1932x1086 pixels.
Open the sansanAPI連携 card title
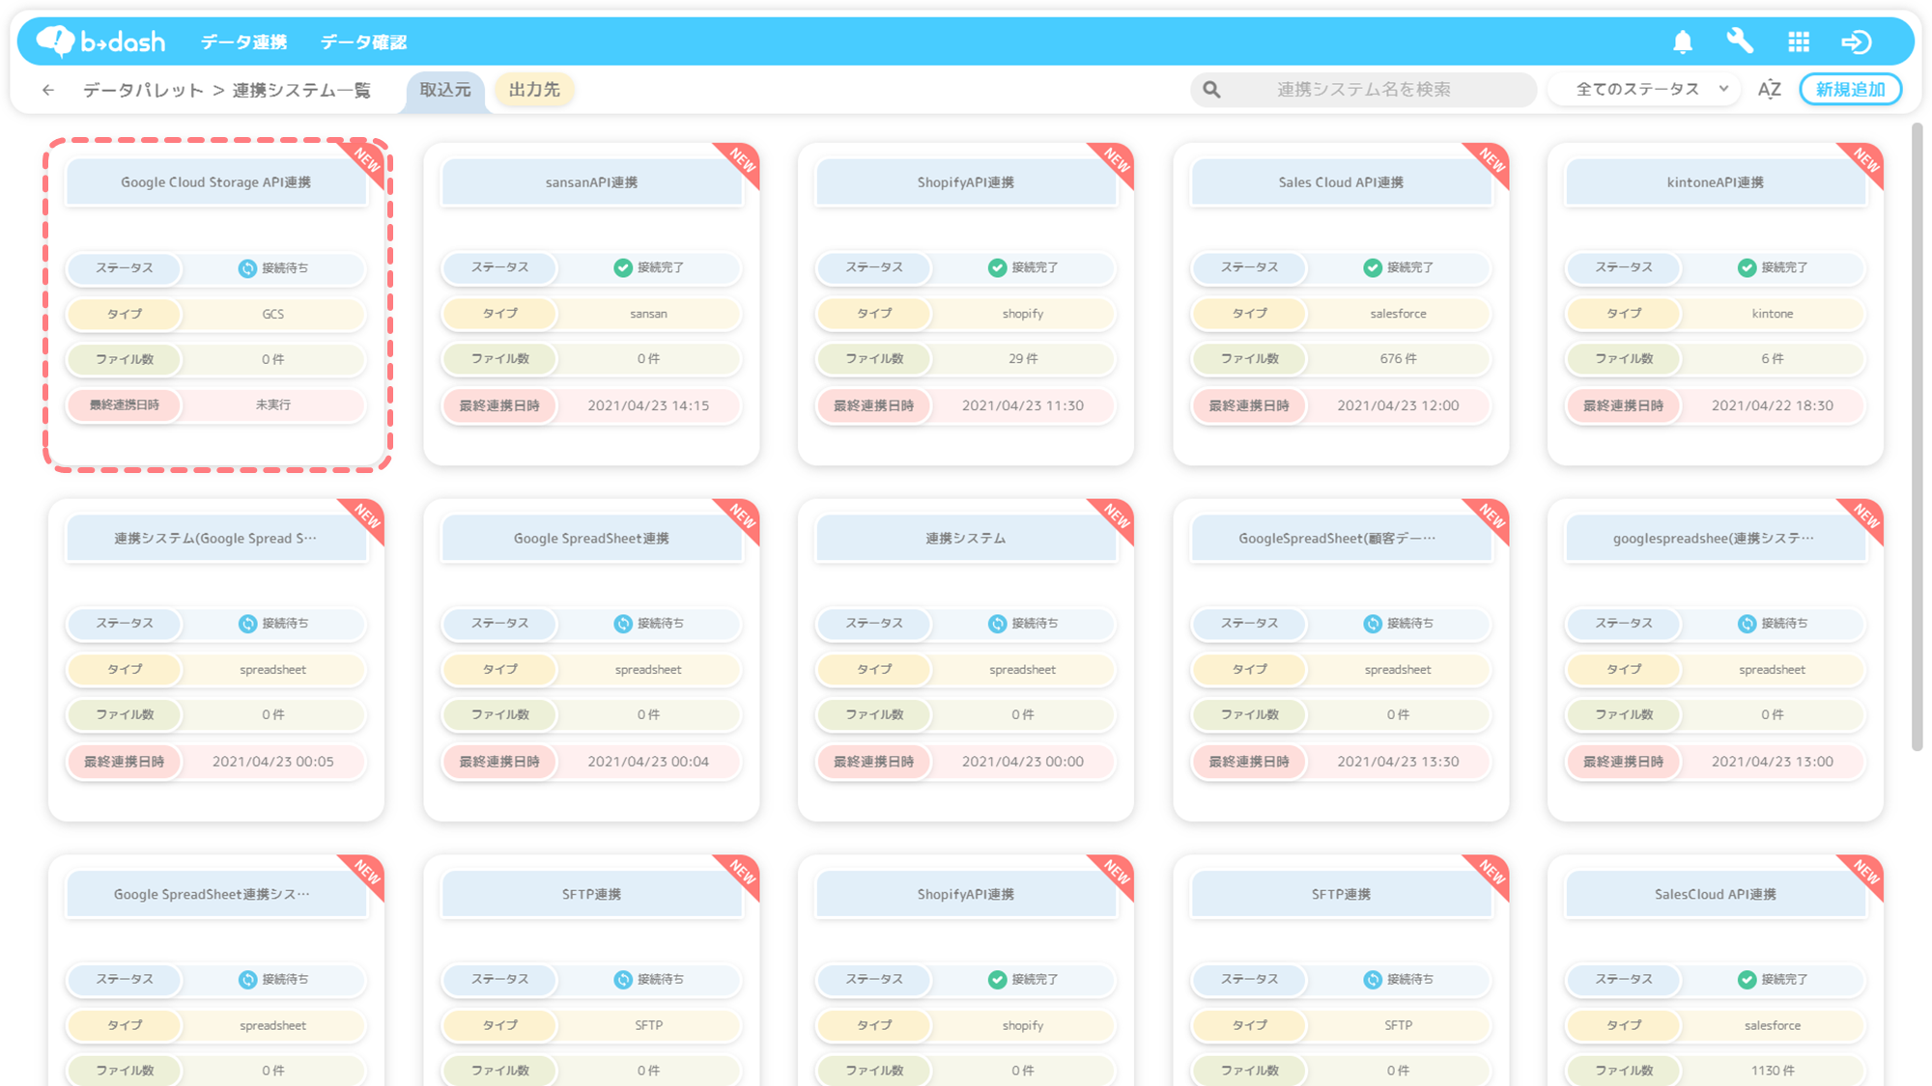(x=591, y=182)
